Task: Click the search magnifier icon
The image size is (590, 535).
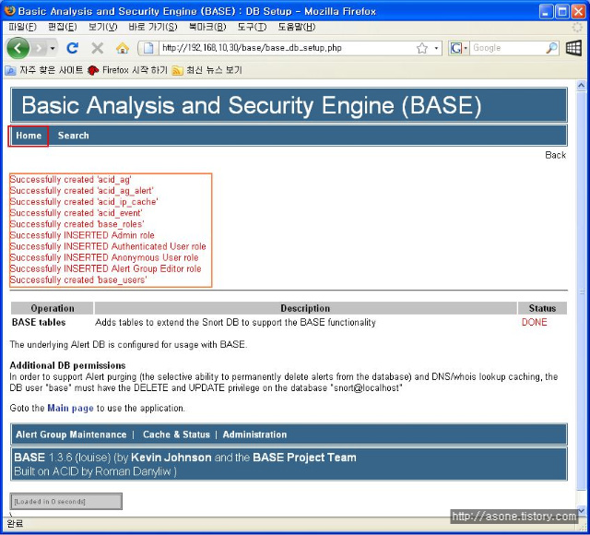Action: coord(551,48)
